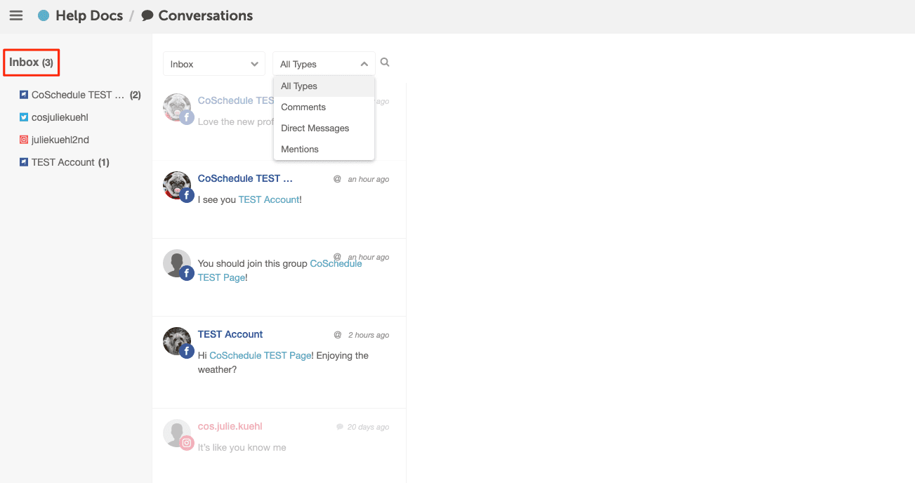Select TEST Account (1) in the sidebar
Viewport: 915px width, 483px height.
pos(70,162)
